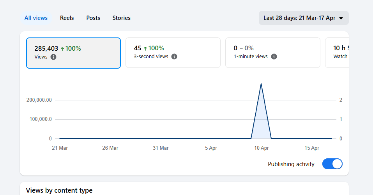Switch to the All views tab
This screenshot has width=373, height=195.
[x=36, y=18]
